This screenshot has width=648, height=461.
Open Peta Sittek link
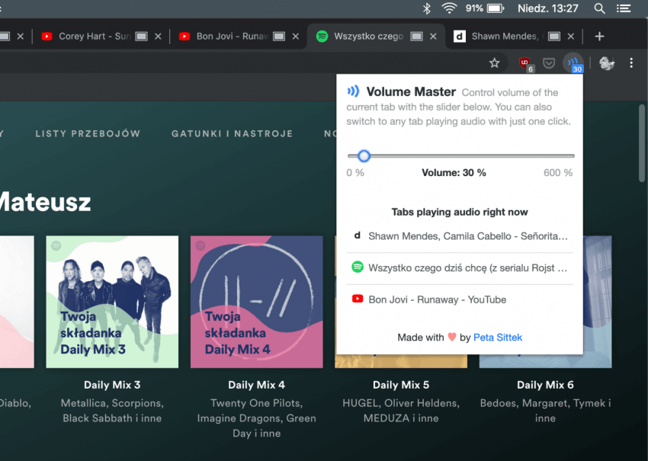[498, 338]
